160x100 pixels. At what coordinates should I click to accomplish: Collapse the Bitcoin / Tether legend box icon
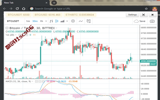tap(7, 28)
